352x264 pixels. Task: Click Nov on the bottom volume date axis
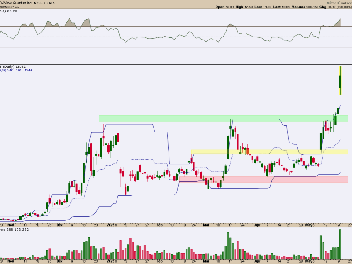[x=11, y=261]
